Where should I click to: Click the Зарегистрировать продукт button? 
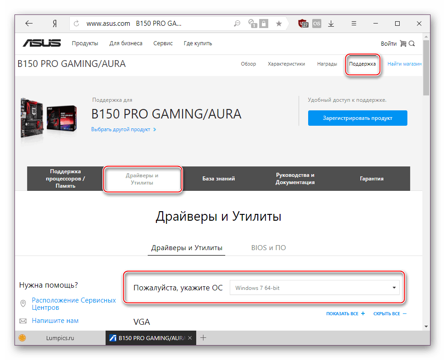pos(358,118)
